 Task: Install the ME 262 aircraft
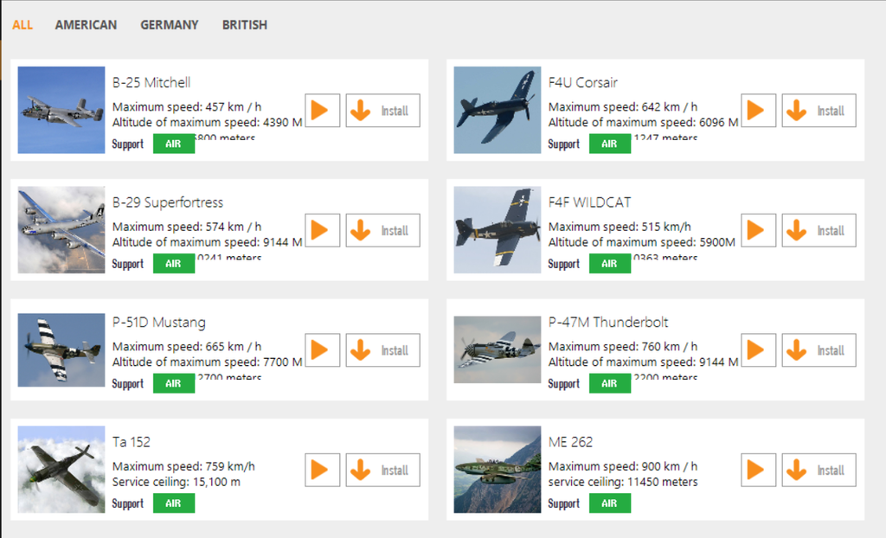[819, 470]
